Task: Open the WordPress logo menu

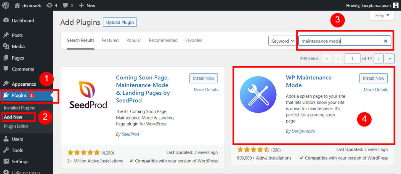Action: 6,5
